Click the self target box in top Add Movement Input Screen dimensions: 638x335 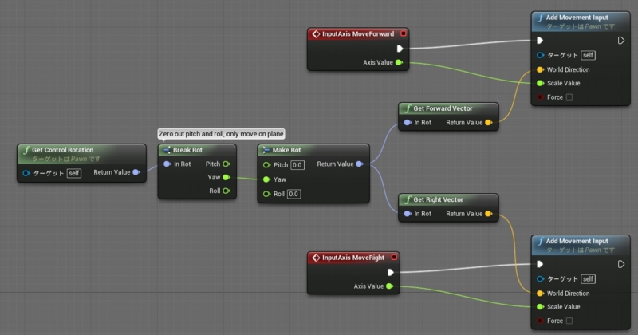(x=588, y=55)
